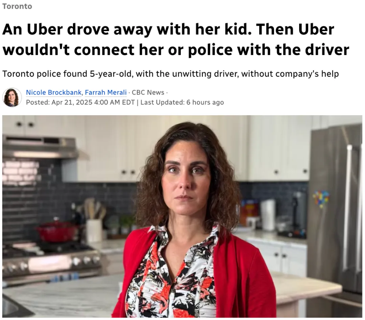Click the paper towel roll on counter

(268, 215)
